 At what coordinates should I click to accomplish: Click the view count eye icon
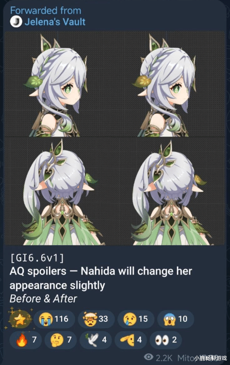coord(149,357)
